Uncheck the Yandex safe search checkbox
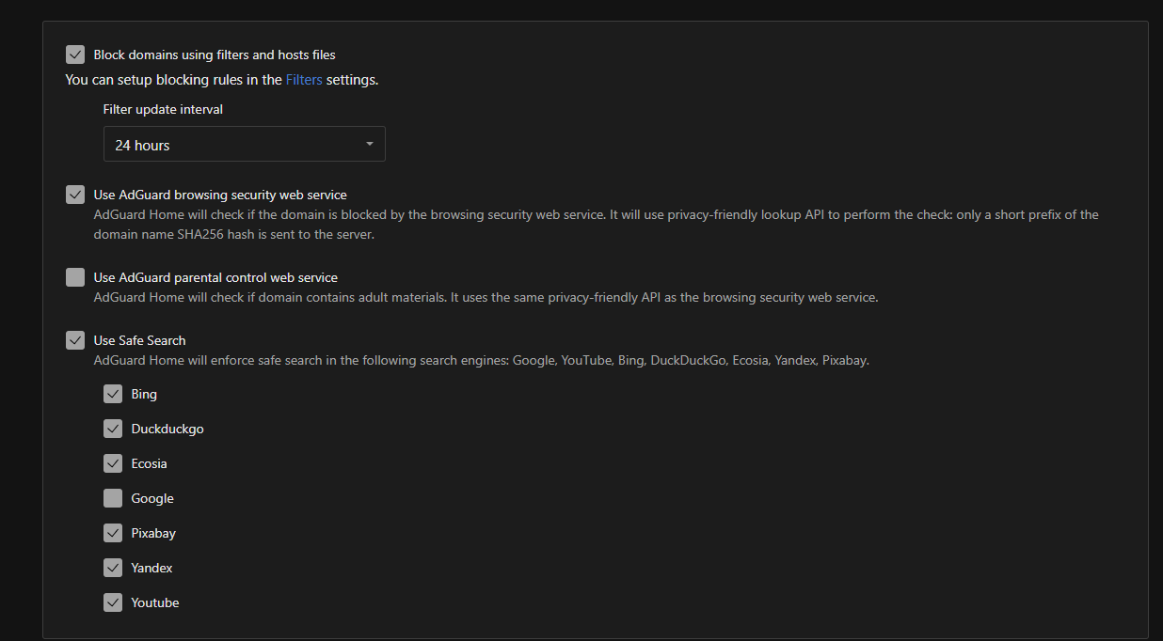1163x641 pixels. pos(113,568)
